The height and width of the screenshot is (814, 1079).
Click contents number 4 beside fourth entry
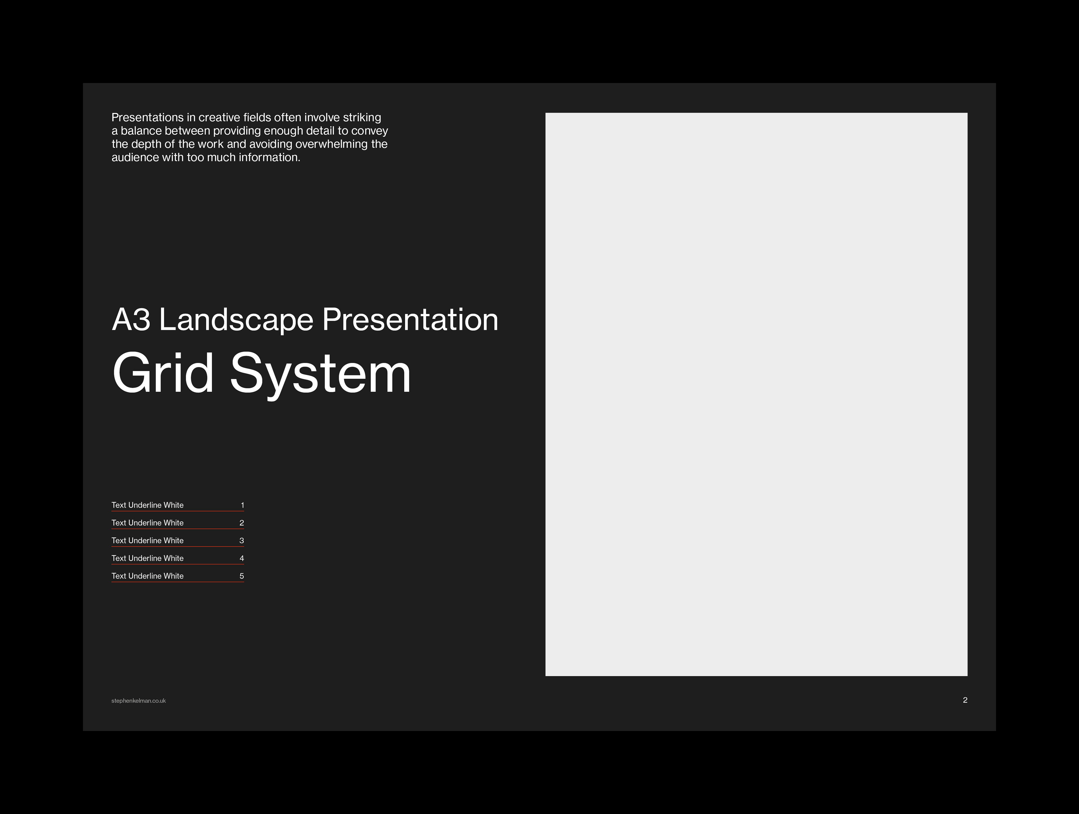coord(241,558)
